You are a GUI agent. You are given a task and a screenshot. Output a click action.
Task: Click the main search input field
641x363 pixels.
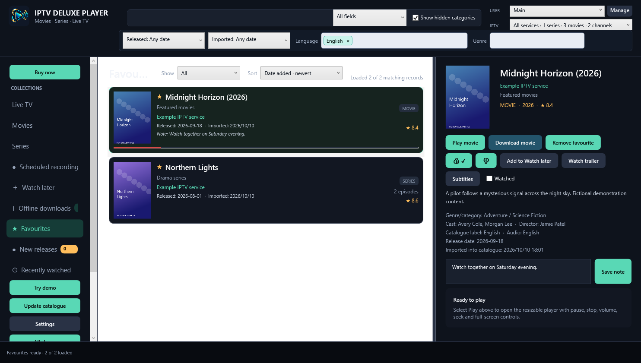coord(230,18)
